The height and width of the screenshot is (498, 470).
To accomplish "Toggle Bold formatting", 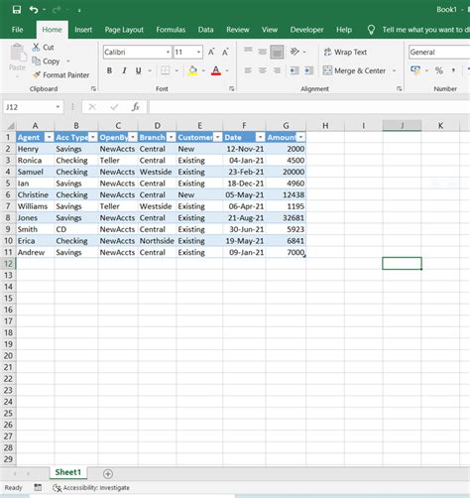I will tap(109, 70).
